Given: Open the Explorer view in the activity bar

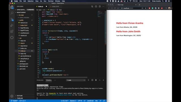Looking at the screenshot, I should pos(12,7).
